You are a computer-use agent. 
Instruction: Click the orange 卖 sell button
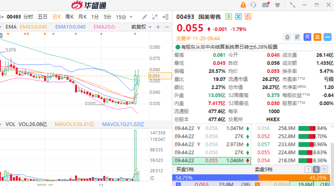tap(318, 37)
